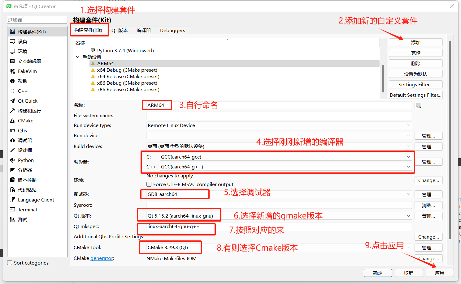Select the 构建和运行 hammer icon
The width and height of the screenshot is (461, 284).
(12, 111)
